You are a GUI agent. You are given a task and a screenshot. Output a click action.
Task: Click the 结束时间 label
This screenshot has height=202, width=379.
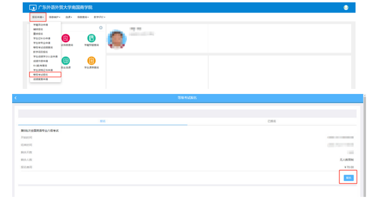[26, 145]
